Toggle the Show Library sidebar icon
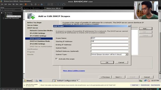 coord(46,4)
